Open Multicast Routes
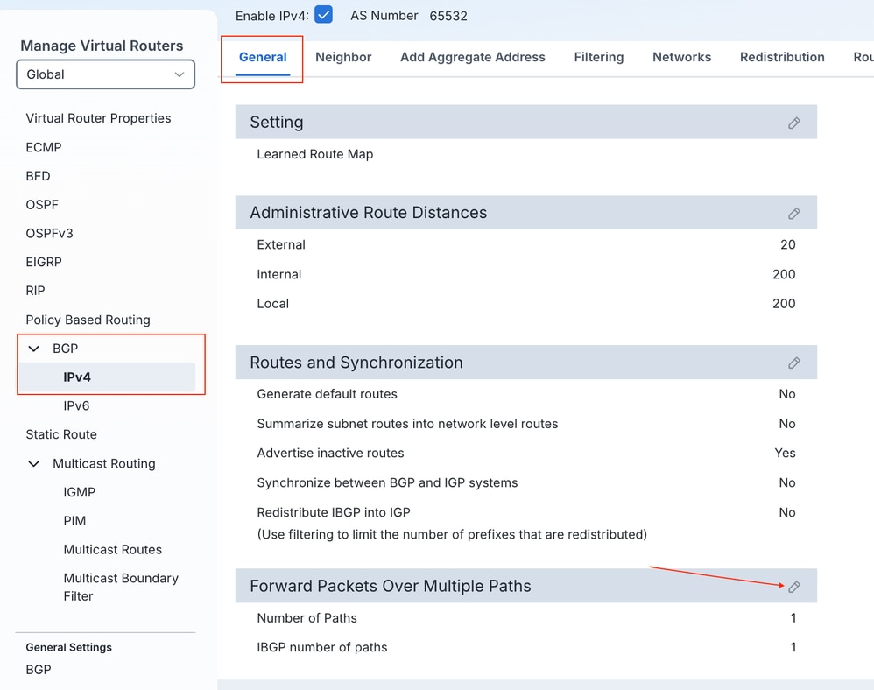The image size is (874, 690). coord(113,550)
